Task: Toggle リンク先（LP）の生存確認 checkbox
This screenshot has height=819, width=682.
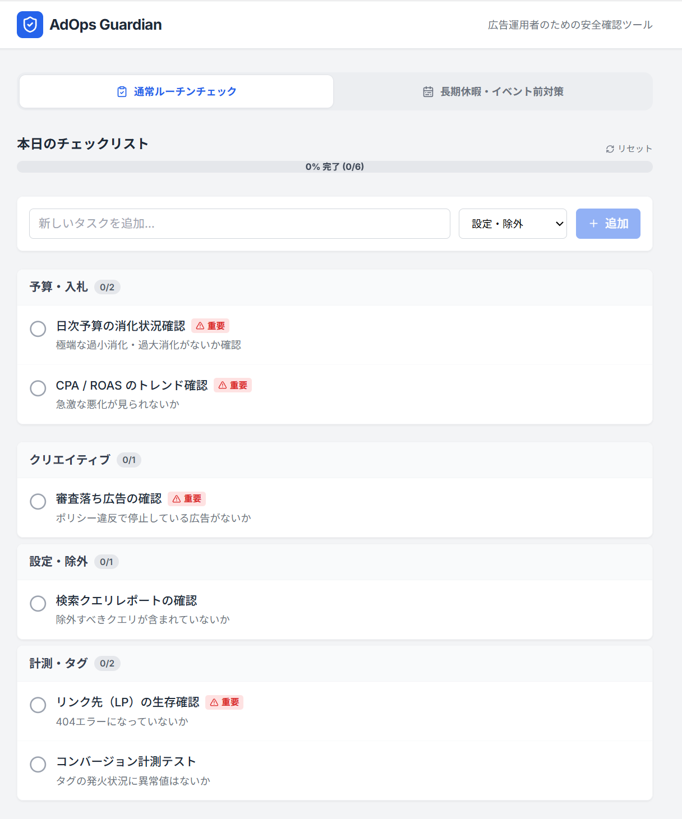Action: pyautogui.click(x=38, y=705)
